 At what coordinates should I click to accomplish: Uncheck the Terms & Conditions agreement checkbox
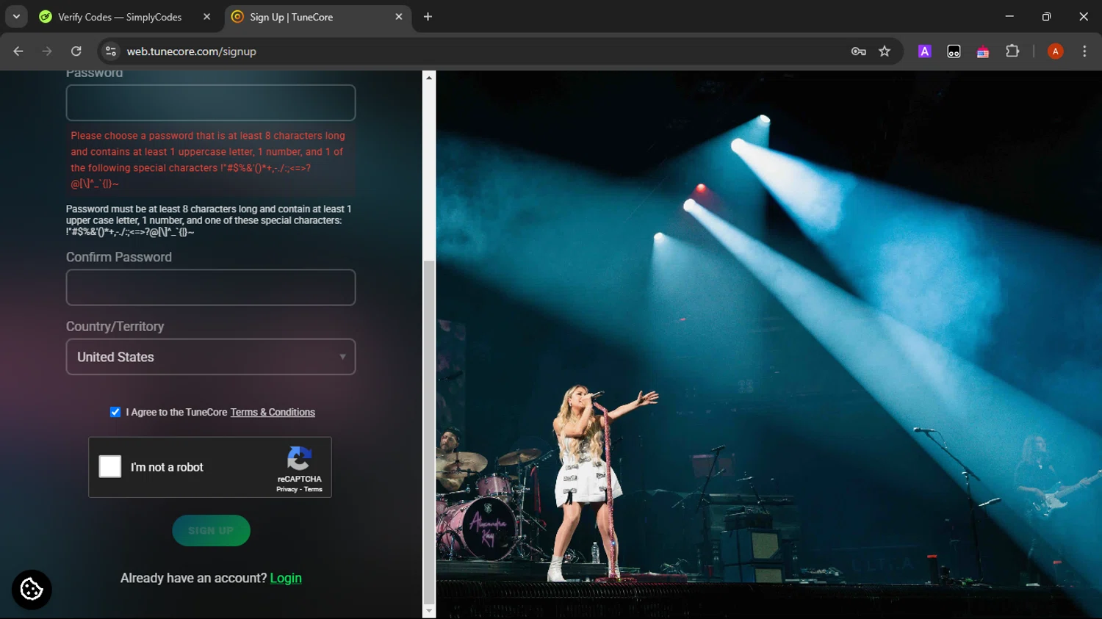115,412
